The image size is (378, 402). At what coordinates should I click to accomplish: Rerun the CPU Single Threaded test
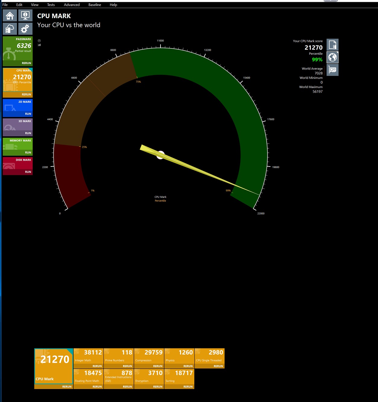(210, 366)
